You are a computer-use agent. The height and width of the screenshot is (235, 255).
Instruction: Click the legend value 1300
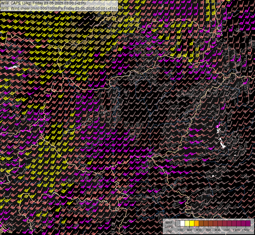click(236, 230)
